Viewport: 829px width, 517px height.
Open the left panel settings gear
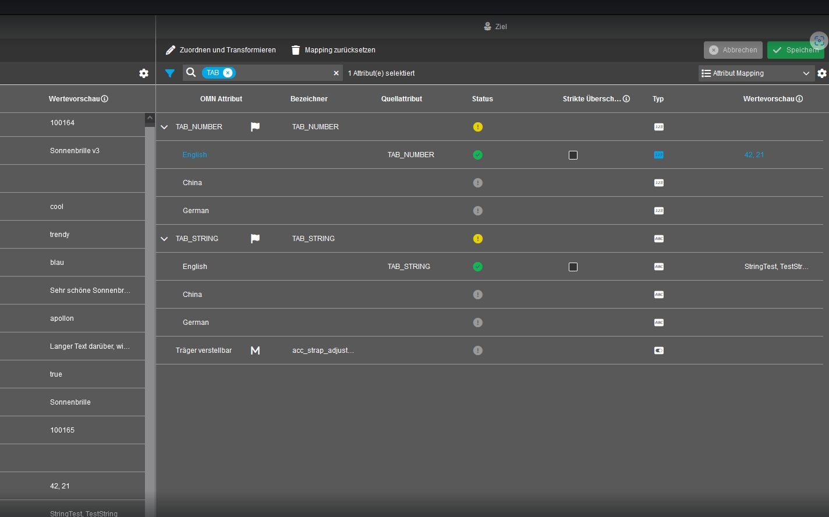click(x=144, y=73)
